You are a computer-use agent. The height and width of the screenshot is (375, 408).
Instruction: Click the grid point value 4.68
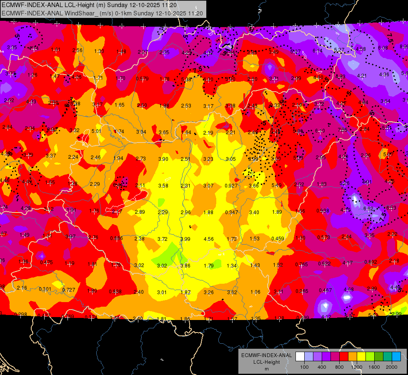click(x=349, y=290)
